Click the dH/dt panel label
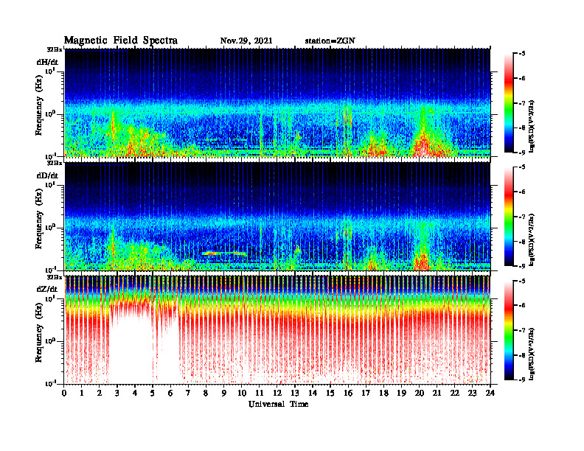The image size is (584, 451). pyautogui.click(x=47, y=62)
